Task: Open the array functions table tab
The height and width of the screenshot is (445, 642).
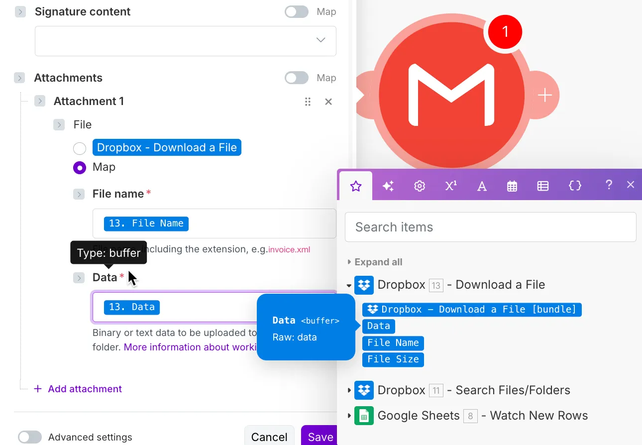Action: pyautogui.click(x=543, y=186)
